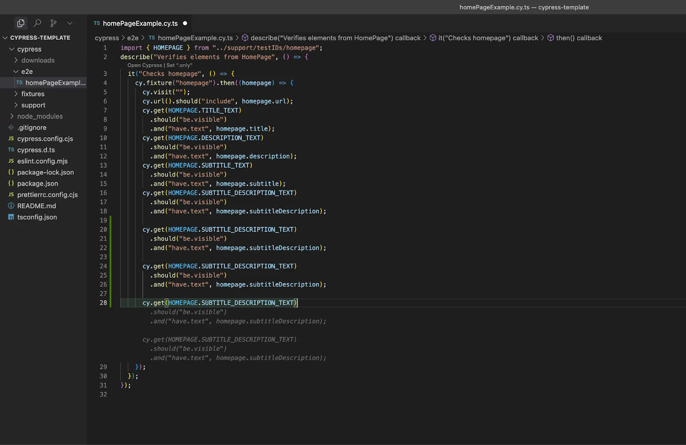Open the Search view icon
Screen dimensions: 686x445
[x=37, y=23]
